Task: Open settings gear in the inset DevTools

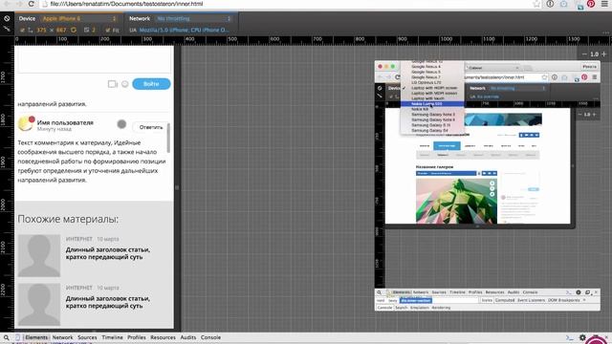Action: pyautogui.click(x=579, y=292)
